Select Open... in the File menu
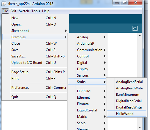The image size is (150, 130). (x=35, y=24)
